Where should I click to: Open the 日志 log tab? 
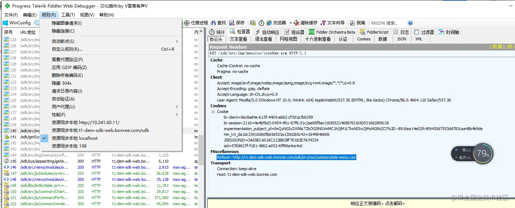click(x=401, y=32)
